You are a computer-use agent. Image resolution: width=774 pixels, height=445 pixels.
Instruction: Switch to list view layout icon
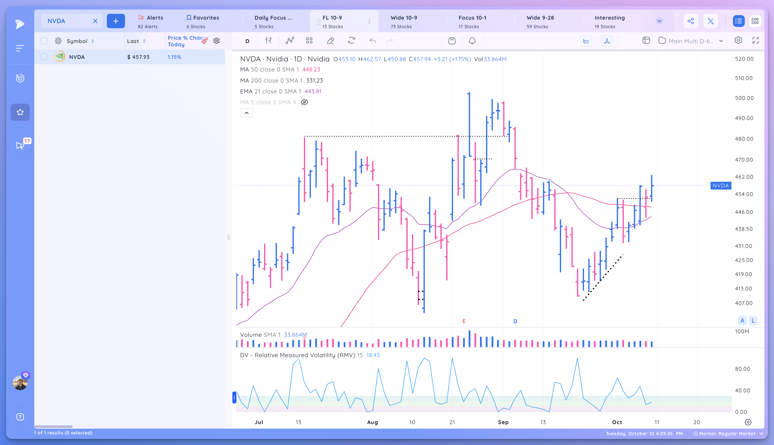click(x=738, y=21)
